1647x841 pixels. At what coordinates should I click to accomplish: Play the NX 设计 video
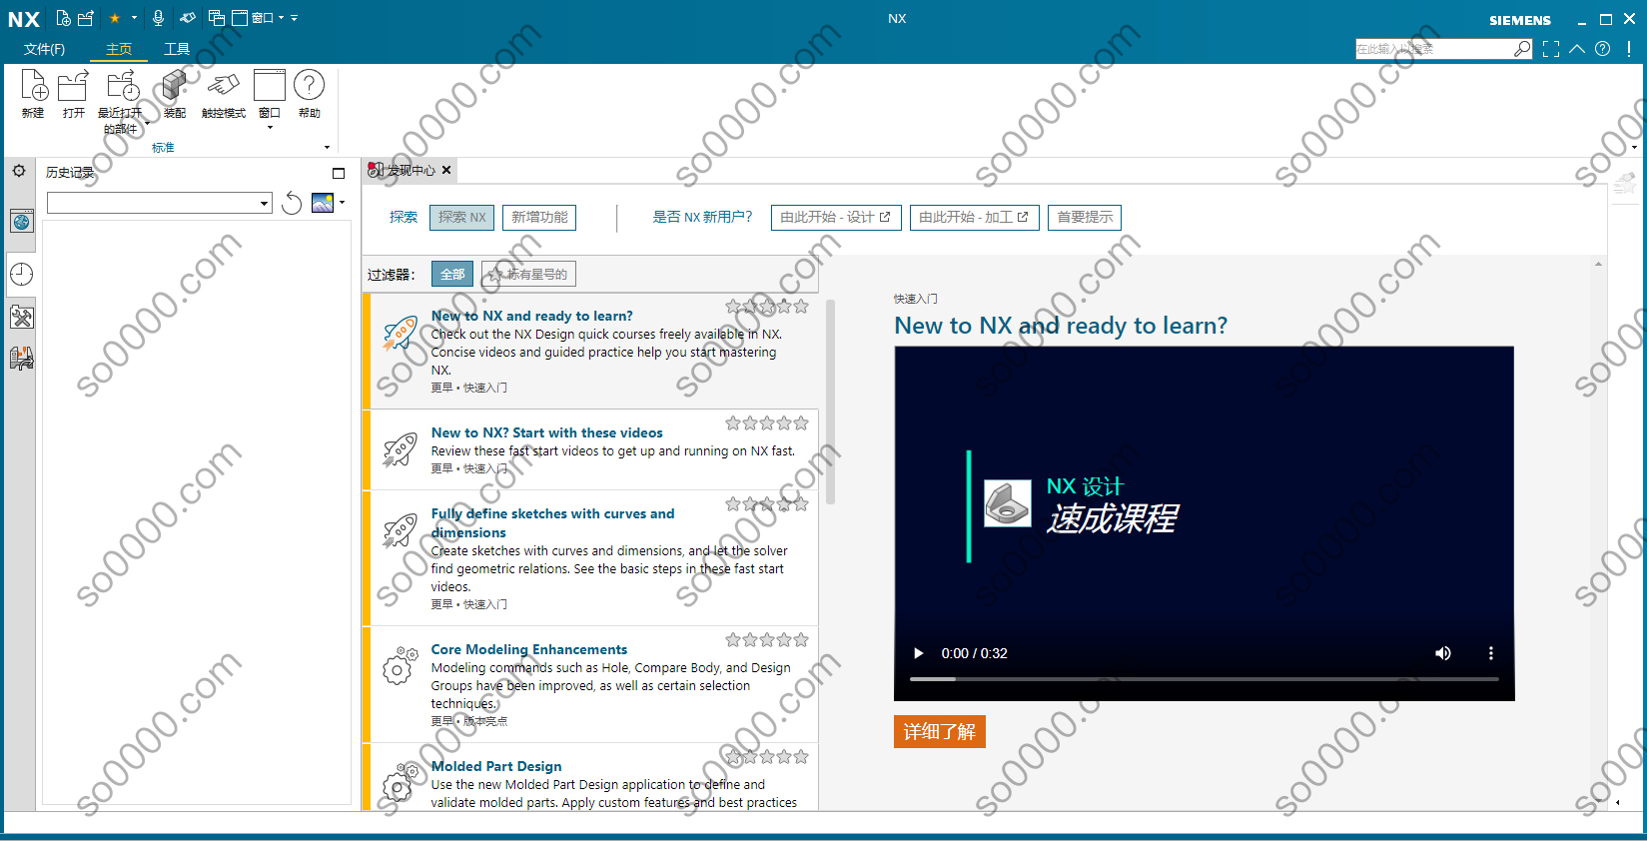point(919,653)
